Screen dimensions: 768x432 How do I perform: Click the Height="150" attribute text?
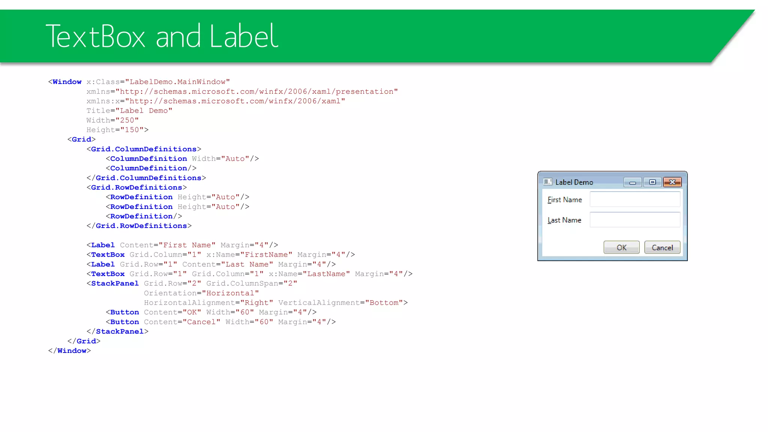tap(115, 130)
